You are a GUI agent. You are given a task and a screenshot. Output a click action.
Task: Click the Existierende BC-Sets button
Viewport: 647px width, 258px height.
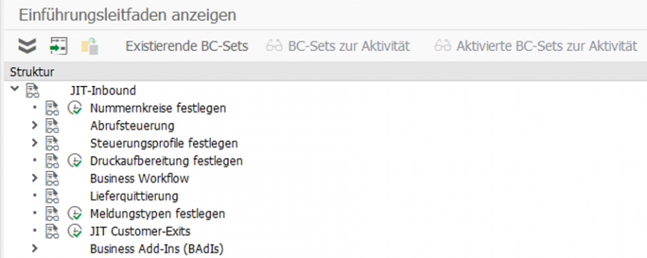click(187, 46)
